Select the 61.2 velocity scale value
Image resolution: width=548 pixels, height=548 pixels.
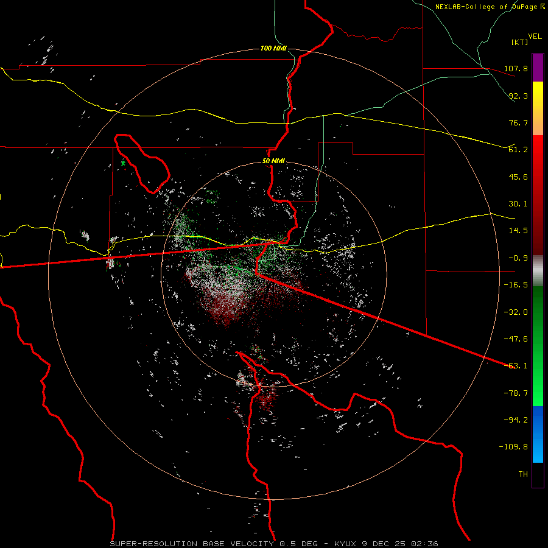click(x=518, y=150)
